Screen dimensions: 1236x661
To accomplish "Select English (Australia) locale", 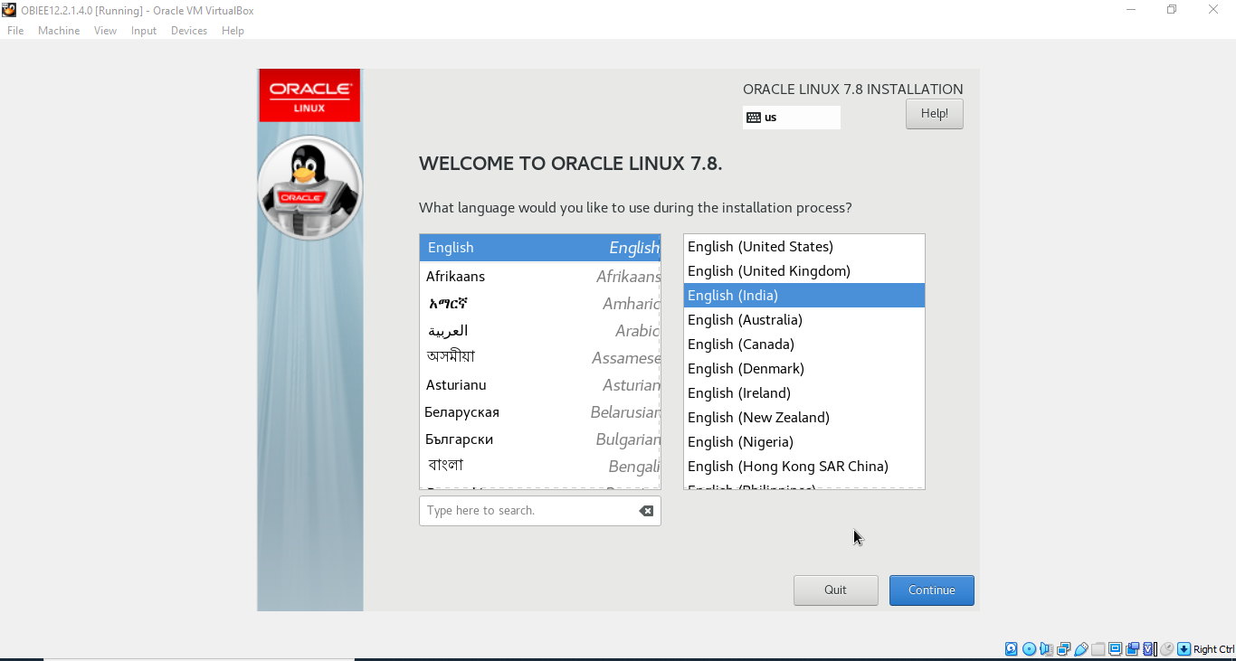I will pos(746,319).
